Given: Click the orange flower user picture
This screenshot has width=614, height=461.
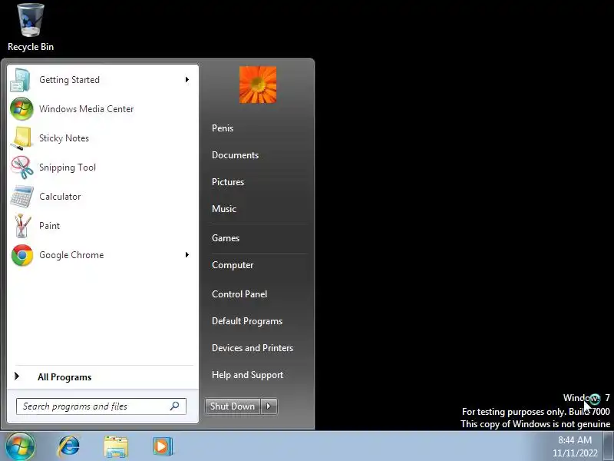Looking at the screenshot, I should pos(258,85).
